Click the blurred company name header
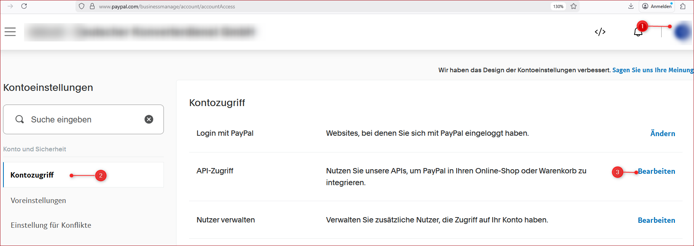Image resolution: width=694 pixels, height=246 pixels. pos(141,32)
